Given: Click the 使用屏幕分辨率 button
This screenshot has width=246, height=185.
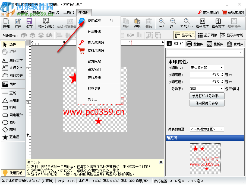Looking at the screenshot, I should (x=207, y=103).
